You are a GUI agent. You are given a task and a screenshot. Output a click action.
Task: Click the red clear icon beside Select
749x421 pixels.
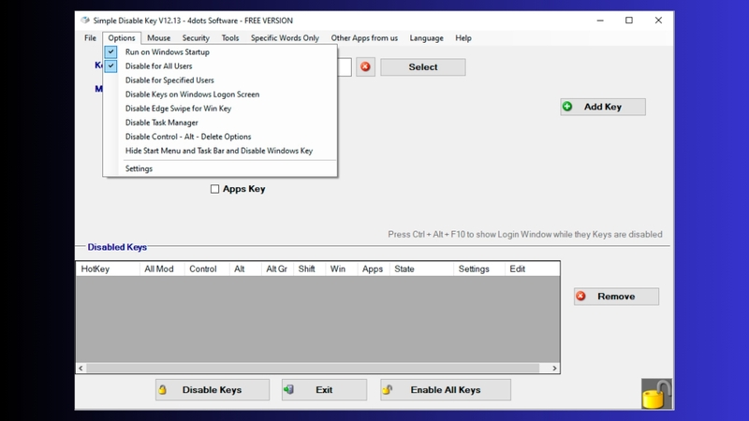[365, 66]
